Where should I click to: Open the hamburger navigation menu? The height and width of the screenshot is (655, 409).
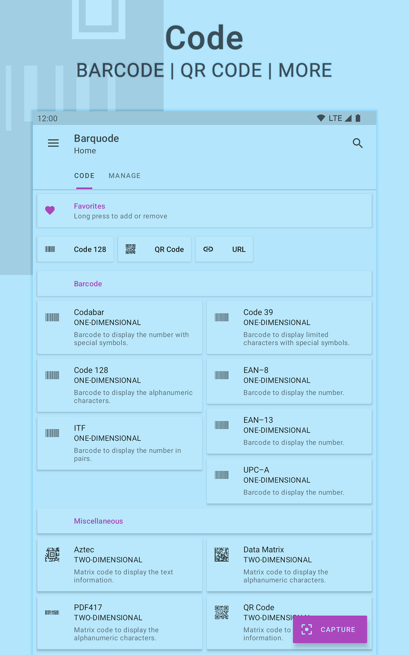click(x=53, y=143)
